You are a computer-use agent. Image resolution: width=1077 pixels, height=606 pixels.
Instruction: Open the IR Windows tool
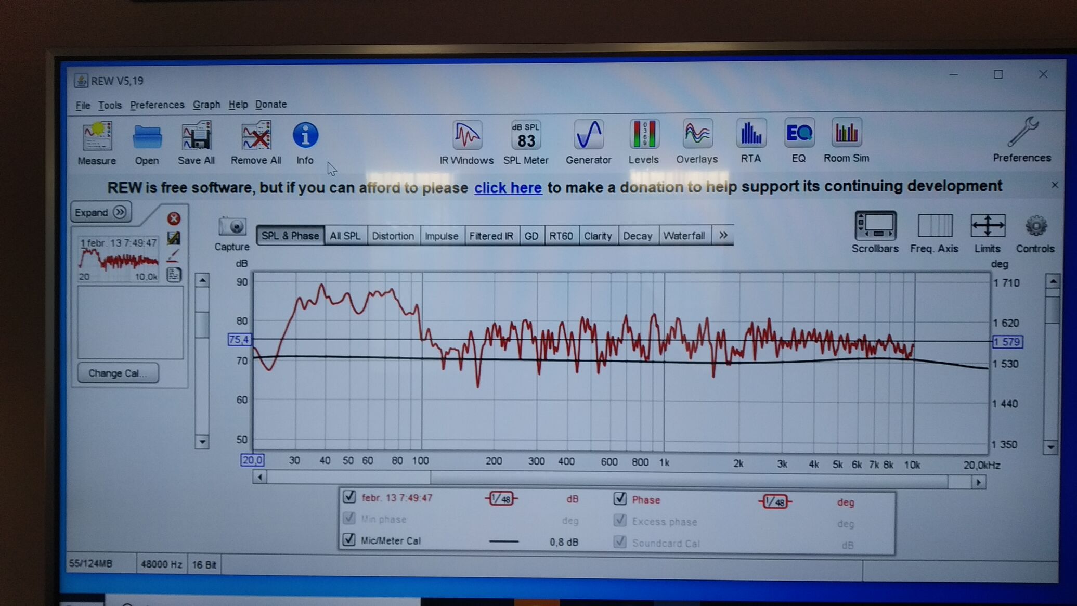(466, 136)
